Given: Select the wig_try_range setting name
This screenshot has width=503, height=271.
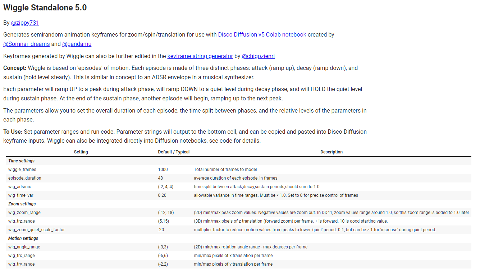Looking at the screenshot, I should point(22,264).
